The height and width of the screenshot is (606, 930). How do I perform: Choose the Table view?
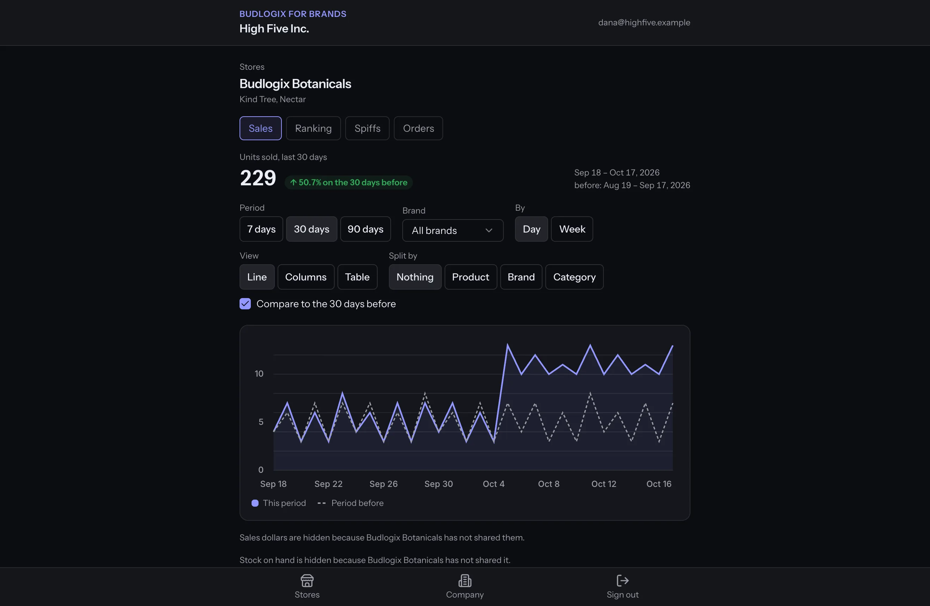coord(357,277)
